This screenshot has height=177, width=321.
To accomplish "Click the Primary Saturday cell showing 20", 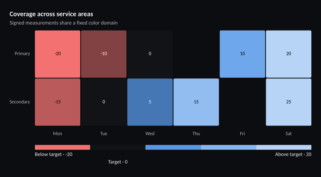I will pyautogui.click(x=288, y=54).
